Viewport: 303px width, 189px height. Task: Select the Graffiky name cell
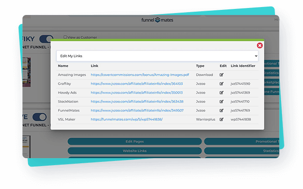(64, 84)
